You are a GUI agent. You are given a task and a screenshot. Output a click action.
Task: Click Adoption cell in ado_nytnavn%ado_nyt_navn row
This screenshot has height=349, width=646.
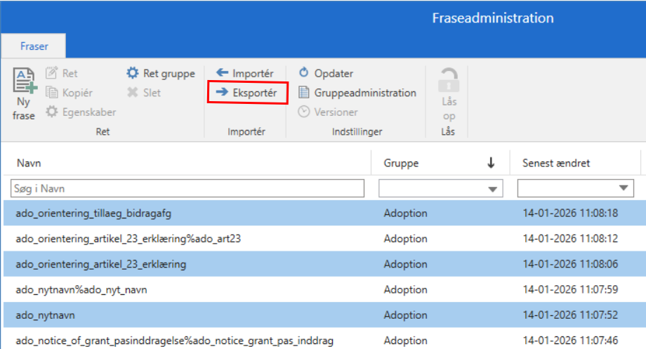point(405,290)
